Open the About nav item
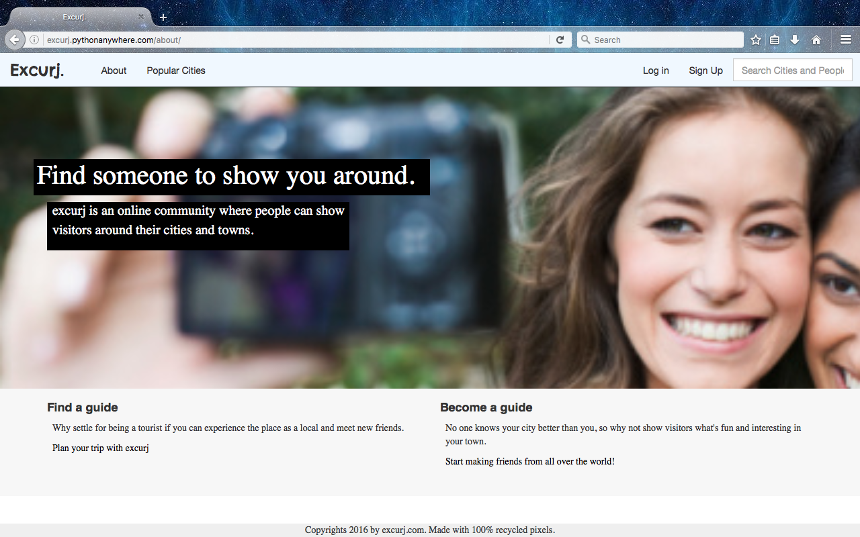This screenshot has width=860, height=537. click(x=114, y=70)
